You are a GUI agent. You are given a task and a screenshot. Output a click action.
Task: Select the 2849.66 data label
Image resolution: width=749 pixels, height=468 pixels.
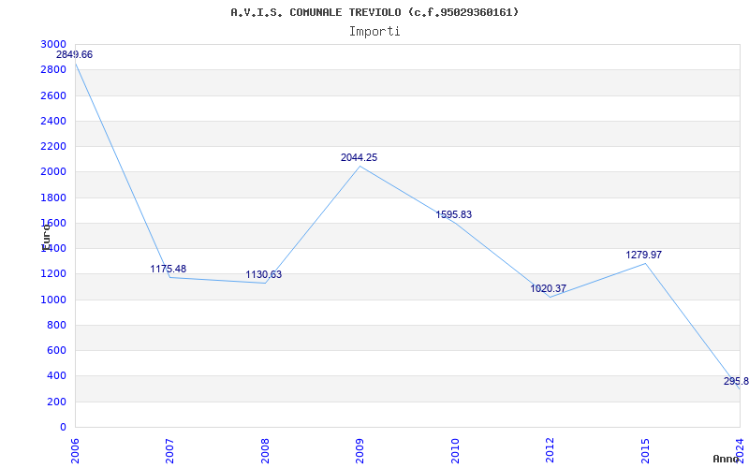[x=75, y=54]
